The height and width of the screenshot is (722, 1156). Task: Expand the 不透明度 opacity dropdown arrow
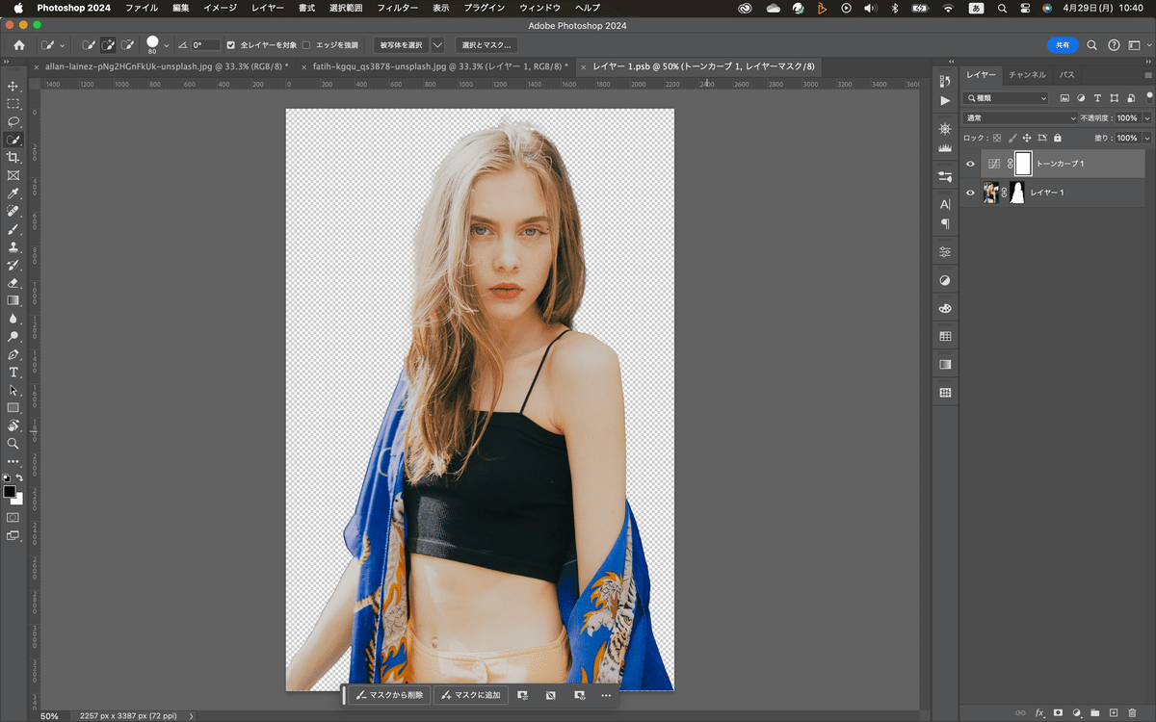pyautogui.click(x=1146, y=118)
